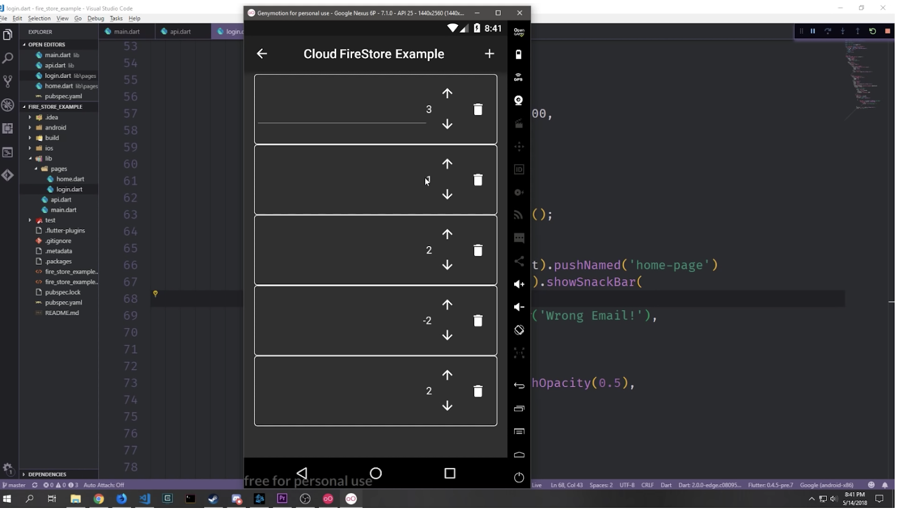
Task: Click the text field in the first card
Action: pyautogui.click(x=341, y=110)
